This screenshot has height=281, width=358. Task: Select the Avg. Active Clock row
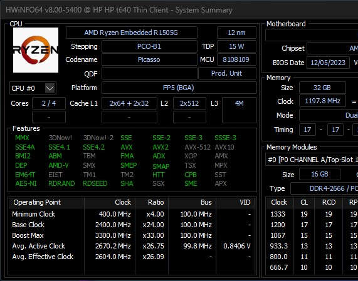132,246
